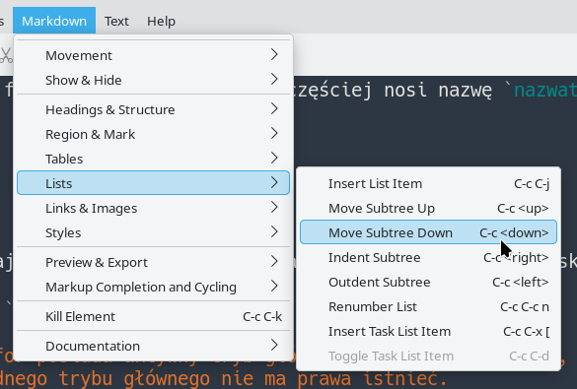Click the word 'nazwę' in editor
The image size is (577, 389).
[466, 91]
